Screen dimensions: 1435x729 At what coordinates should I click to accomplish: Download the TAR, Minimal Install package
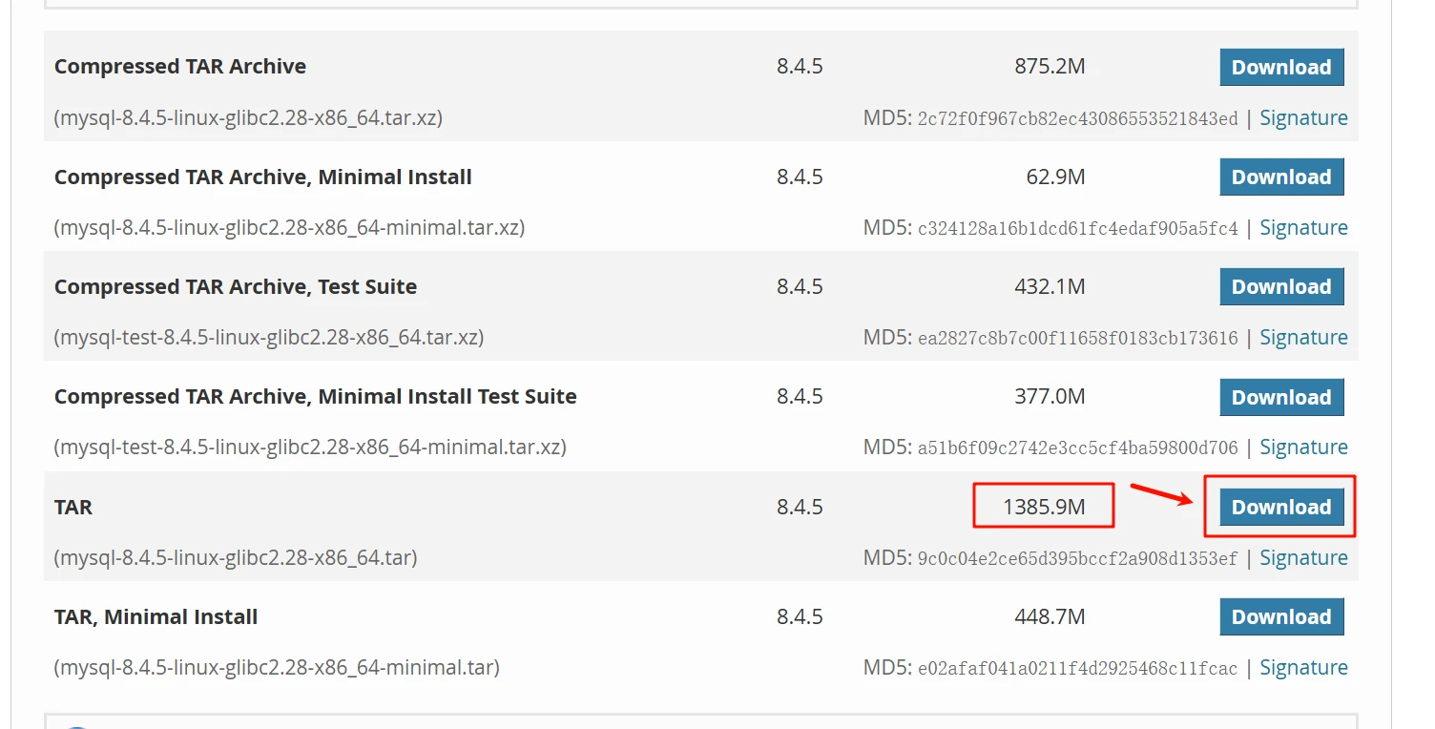pyautogui.click(x=1280, y=617)
